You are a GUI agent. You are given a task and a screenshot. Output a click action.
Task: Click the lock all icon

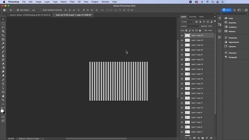pyautogui.click(x=200, y=30)
